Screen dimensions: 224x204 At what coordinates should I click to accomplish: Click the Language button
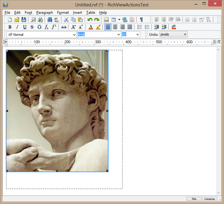(x=209, y=199)
